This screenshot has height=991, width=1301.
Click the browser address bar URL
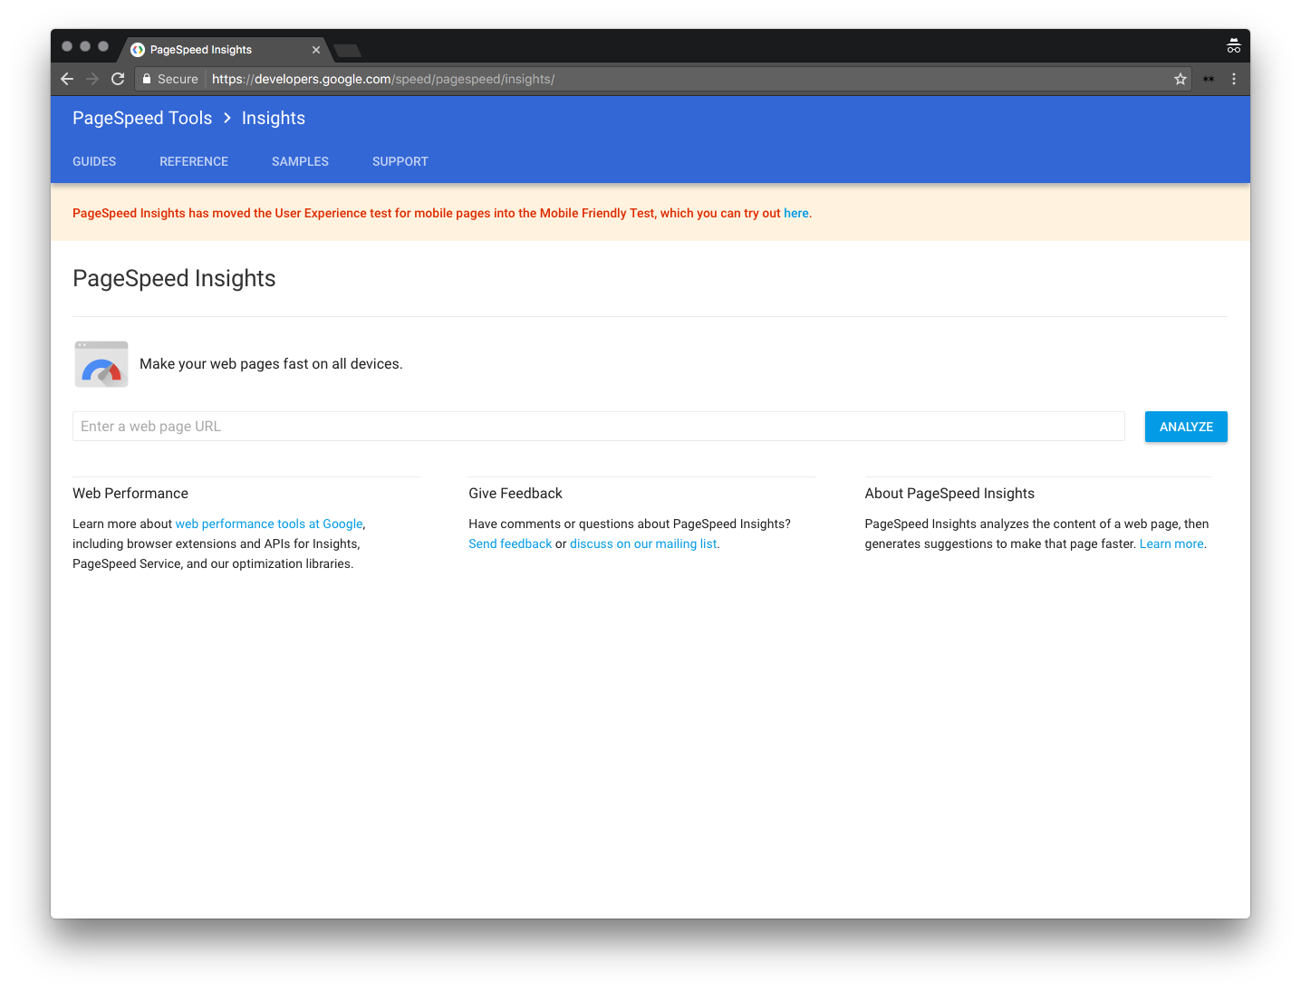pyautogui.click(x=383, y=79)
